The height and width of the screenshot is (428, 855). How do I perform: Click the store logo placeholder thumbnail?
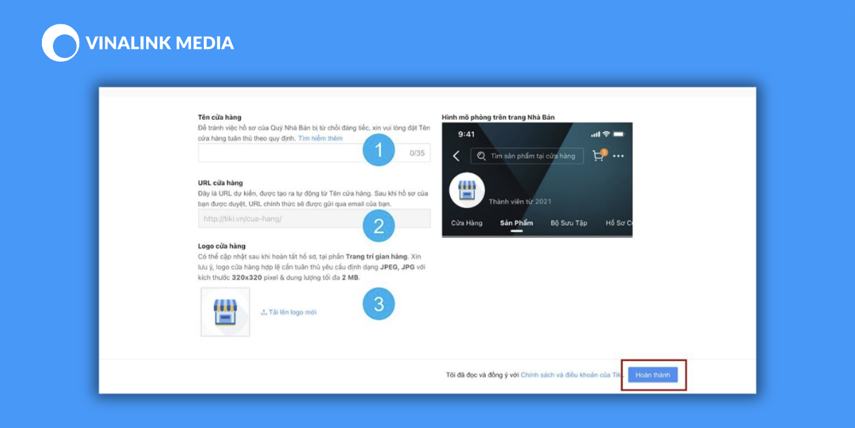(x=225, y=312)
